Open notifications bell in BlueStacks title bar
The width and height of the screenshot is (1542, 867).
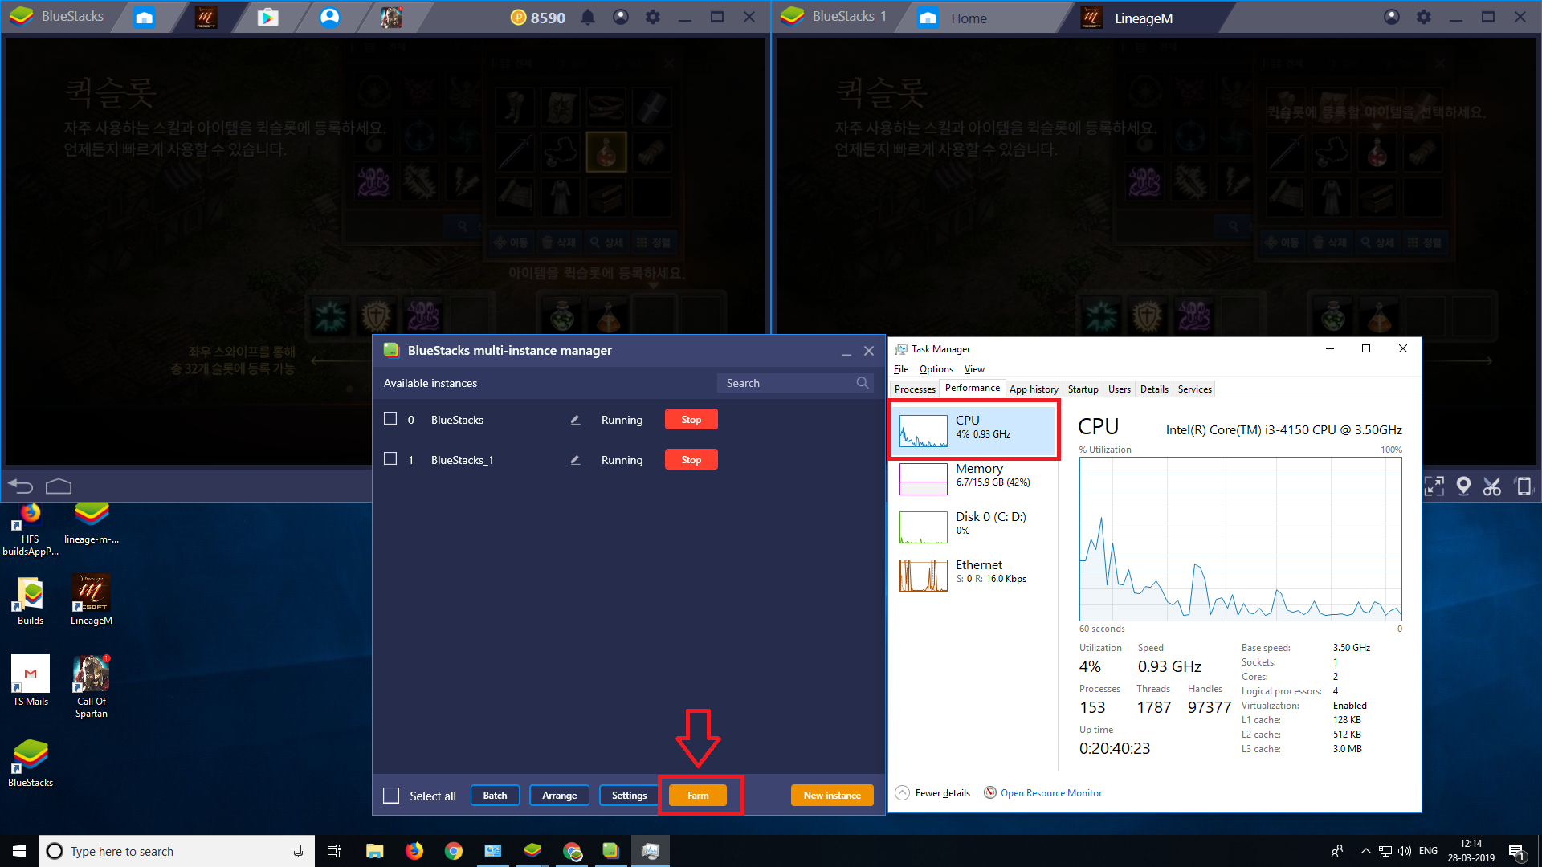(x=588, y=18)
